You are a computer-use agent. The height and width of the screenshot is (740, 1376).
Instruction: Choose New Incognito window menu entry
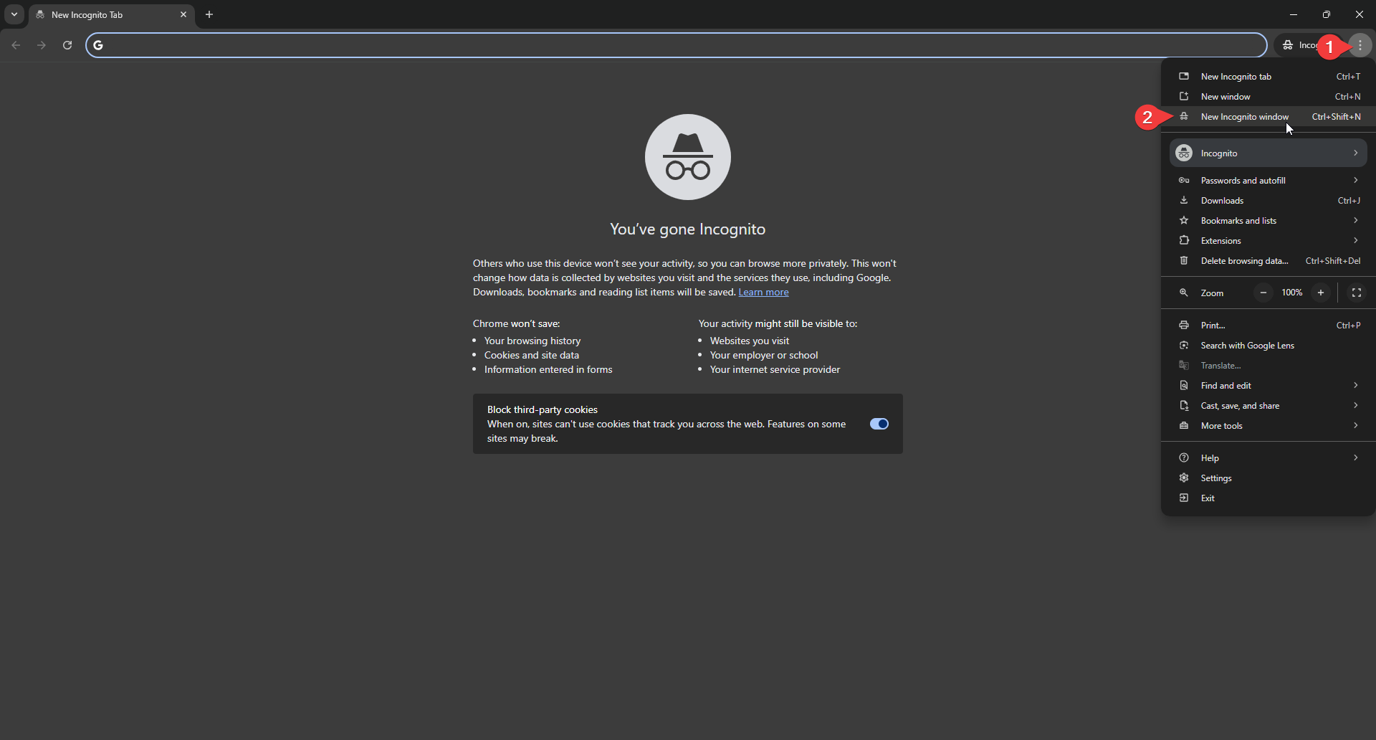tap(1268, 117)
